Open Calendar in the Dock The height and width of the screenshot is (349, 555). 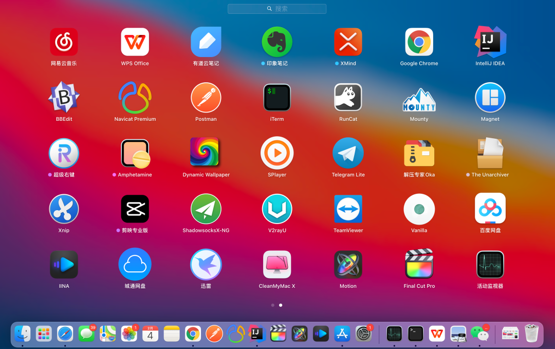150,334
